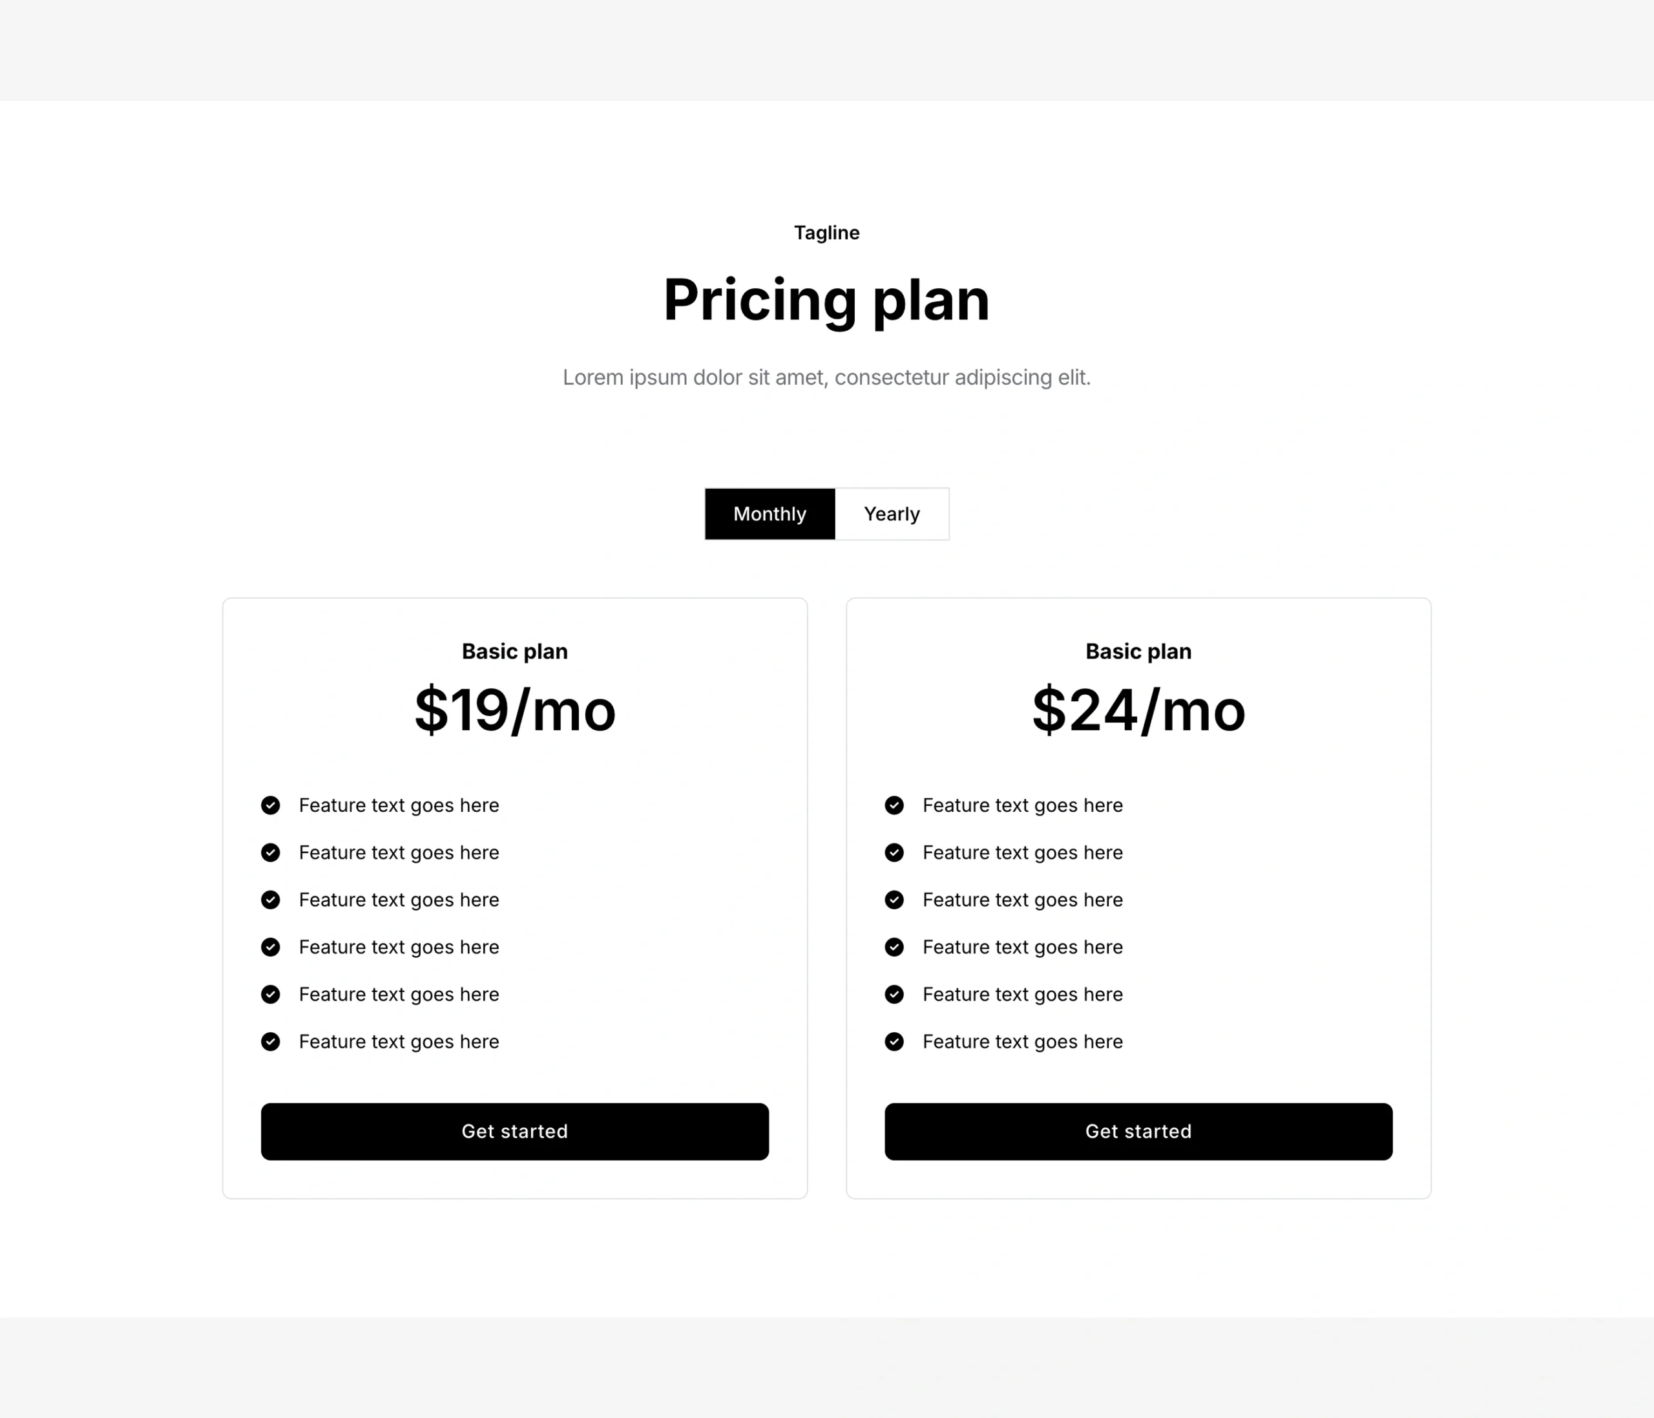Screen dimensions: 1654x1418
Task: Click the Tagline label above heading
Action: (826, 232)
